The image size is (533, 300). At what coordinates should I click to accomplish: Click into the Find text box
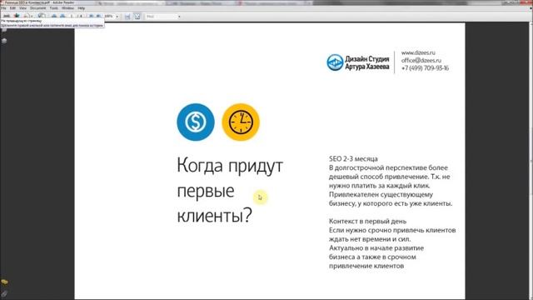coord(160,17)
